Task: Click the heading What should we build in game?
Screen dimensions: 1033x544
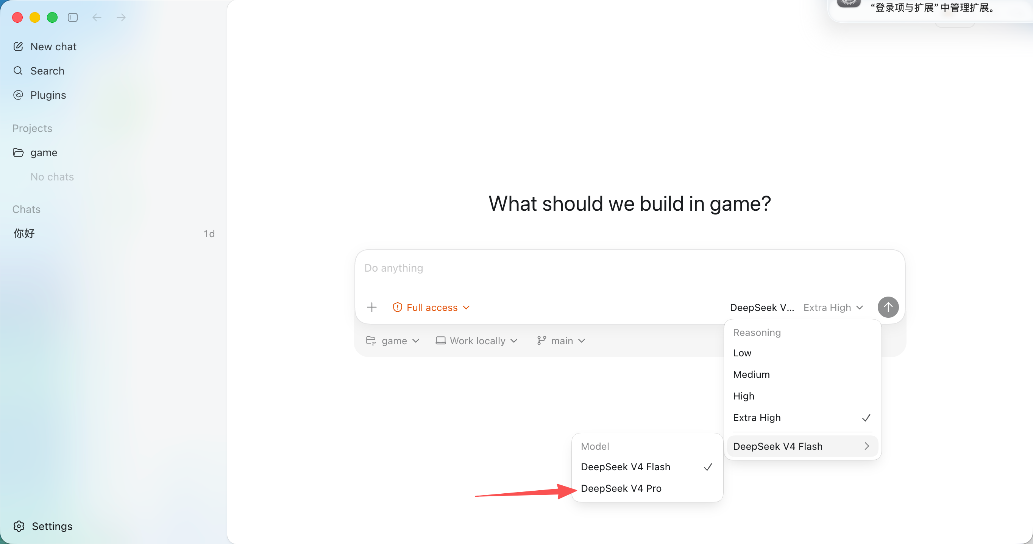Action: click(630, 204)
